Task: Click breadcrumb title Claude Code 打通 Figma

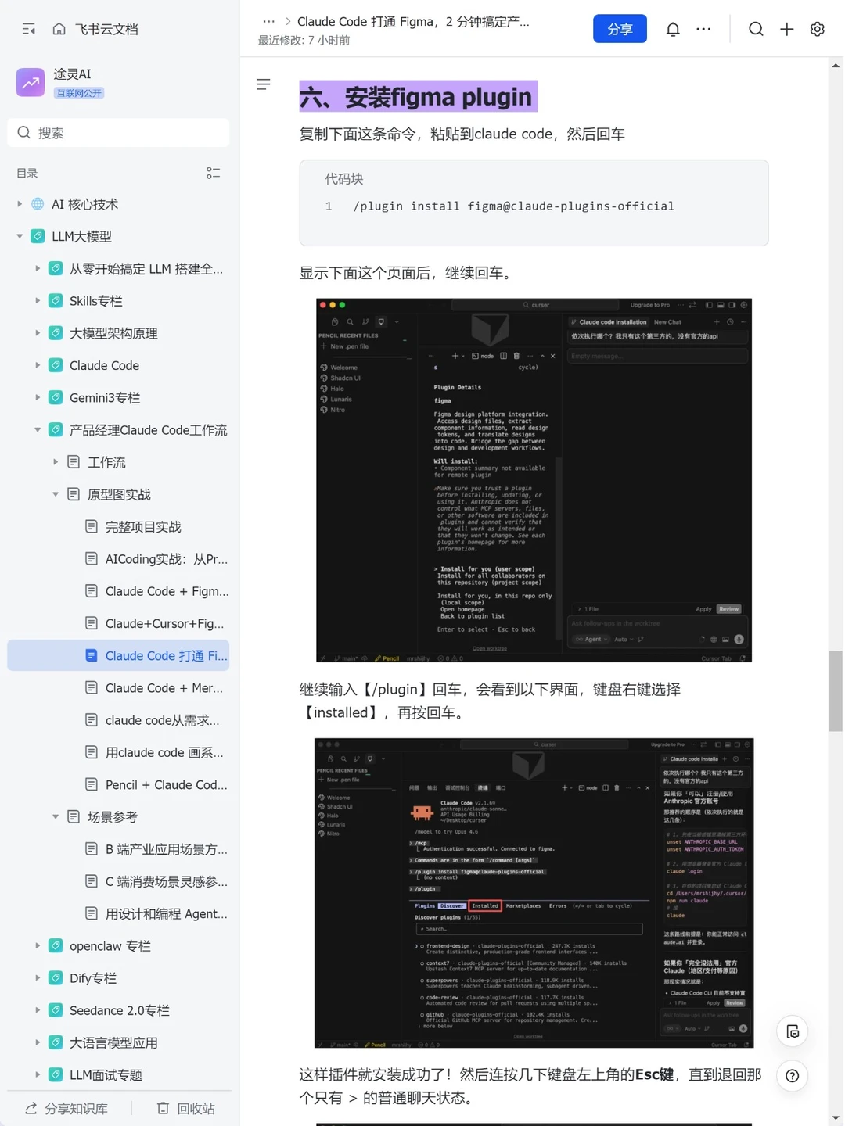Action: (413, 21)
